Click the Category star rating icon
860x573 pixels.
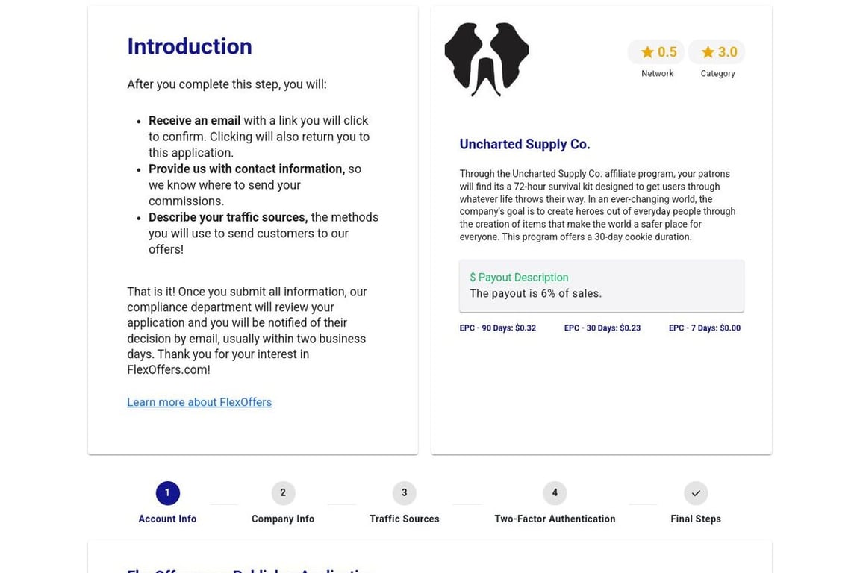pyautogui.click(x=708, y=52)
